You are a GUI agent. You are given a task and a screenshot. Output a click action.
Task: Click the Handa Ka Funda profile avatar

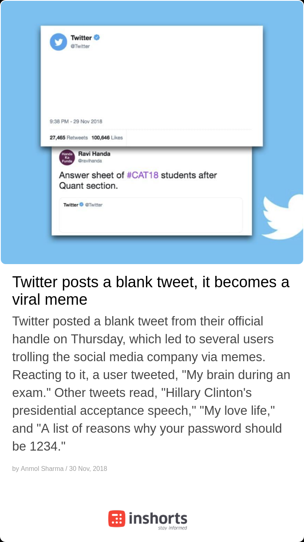pyautogui.click(x=67, y=157)
